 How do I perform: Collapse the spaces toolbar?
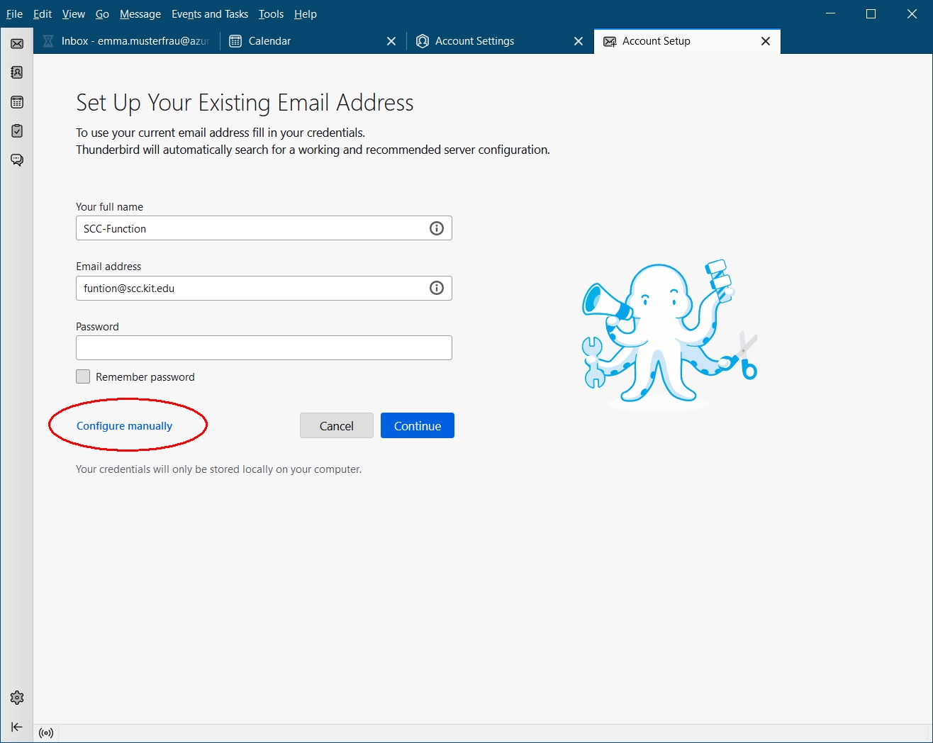(x=17, y=727)
